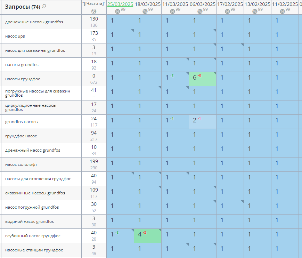The image size is (302, 258).
Task: Click насосы грундфос position on 11/03/2025
Action: click(175, 79)
